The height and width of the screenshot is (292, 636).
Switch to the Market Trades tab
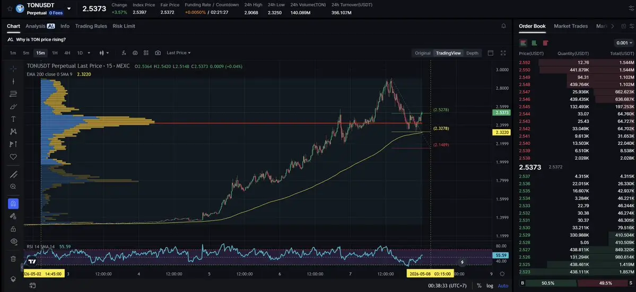(x=571, y=26)
